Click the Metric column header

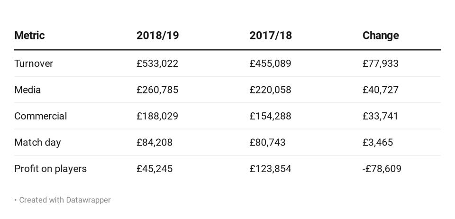pyautogui.click(x=29, y=36)
